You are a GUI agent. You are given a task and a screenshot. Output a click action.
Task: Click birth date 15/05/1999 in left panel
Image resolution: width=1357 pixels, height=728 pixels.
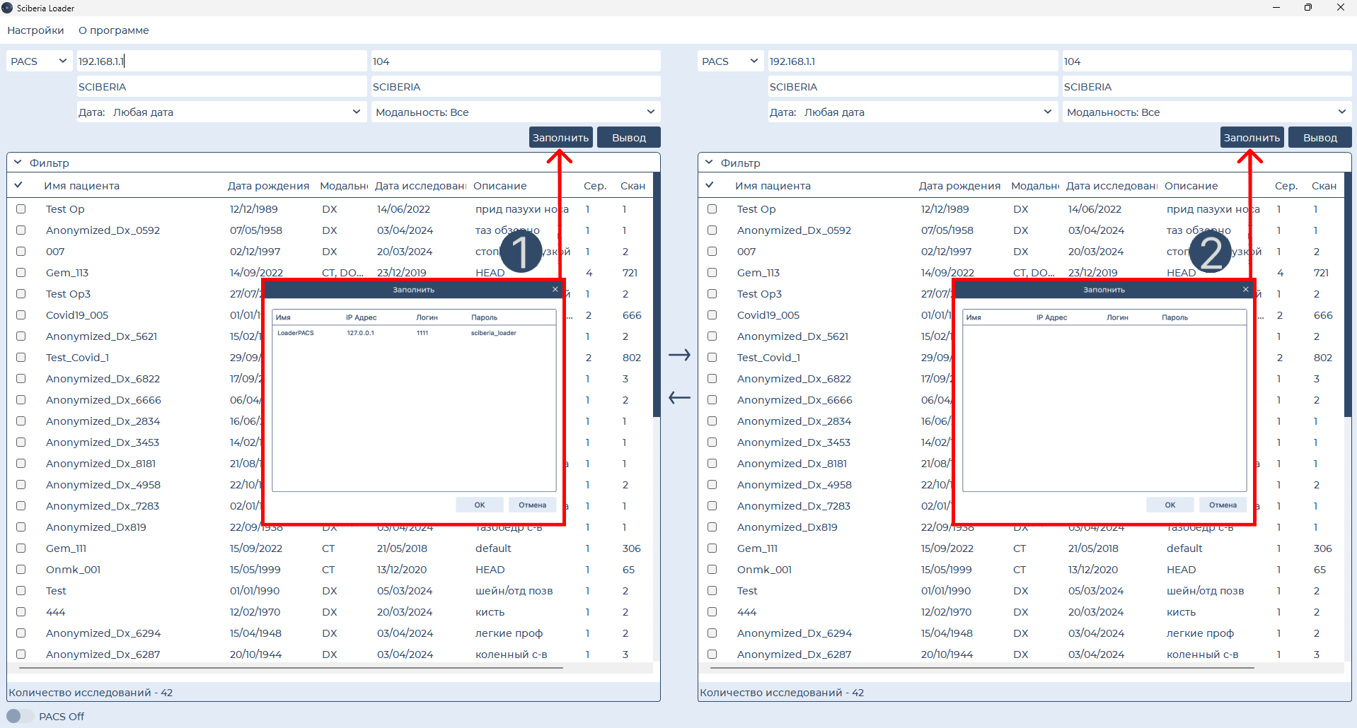click(255, 570)
